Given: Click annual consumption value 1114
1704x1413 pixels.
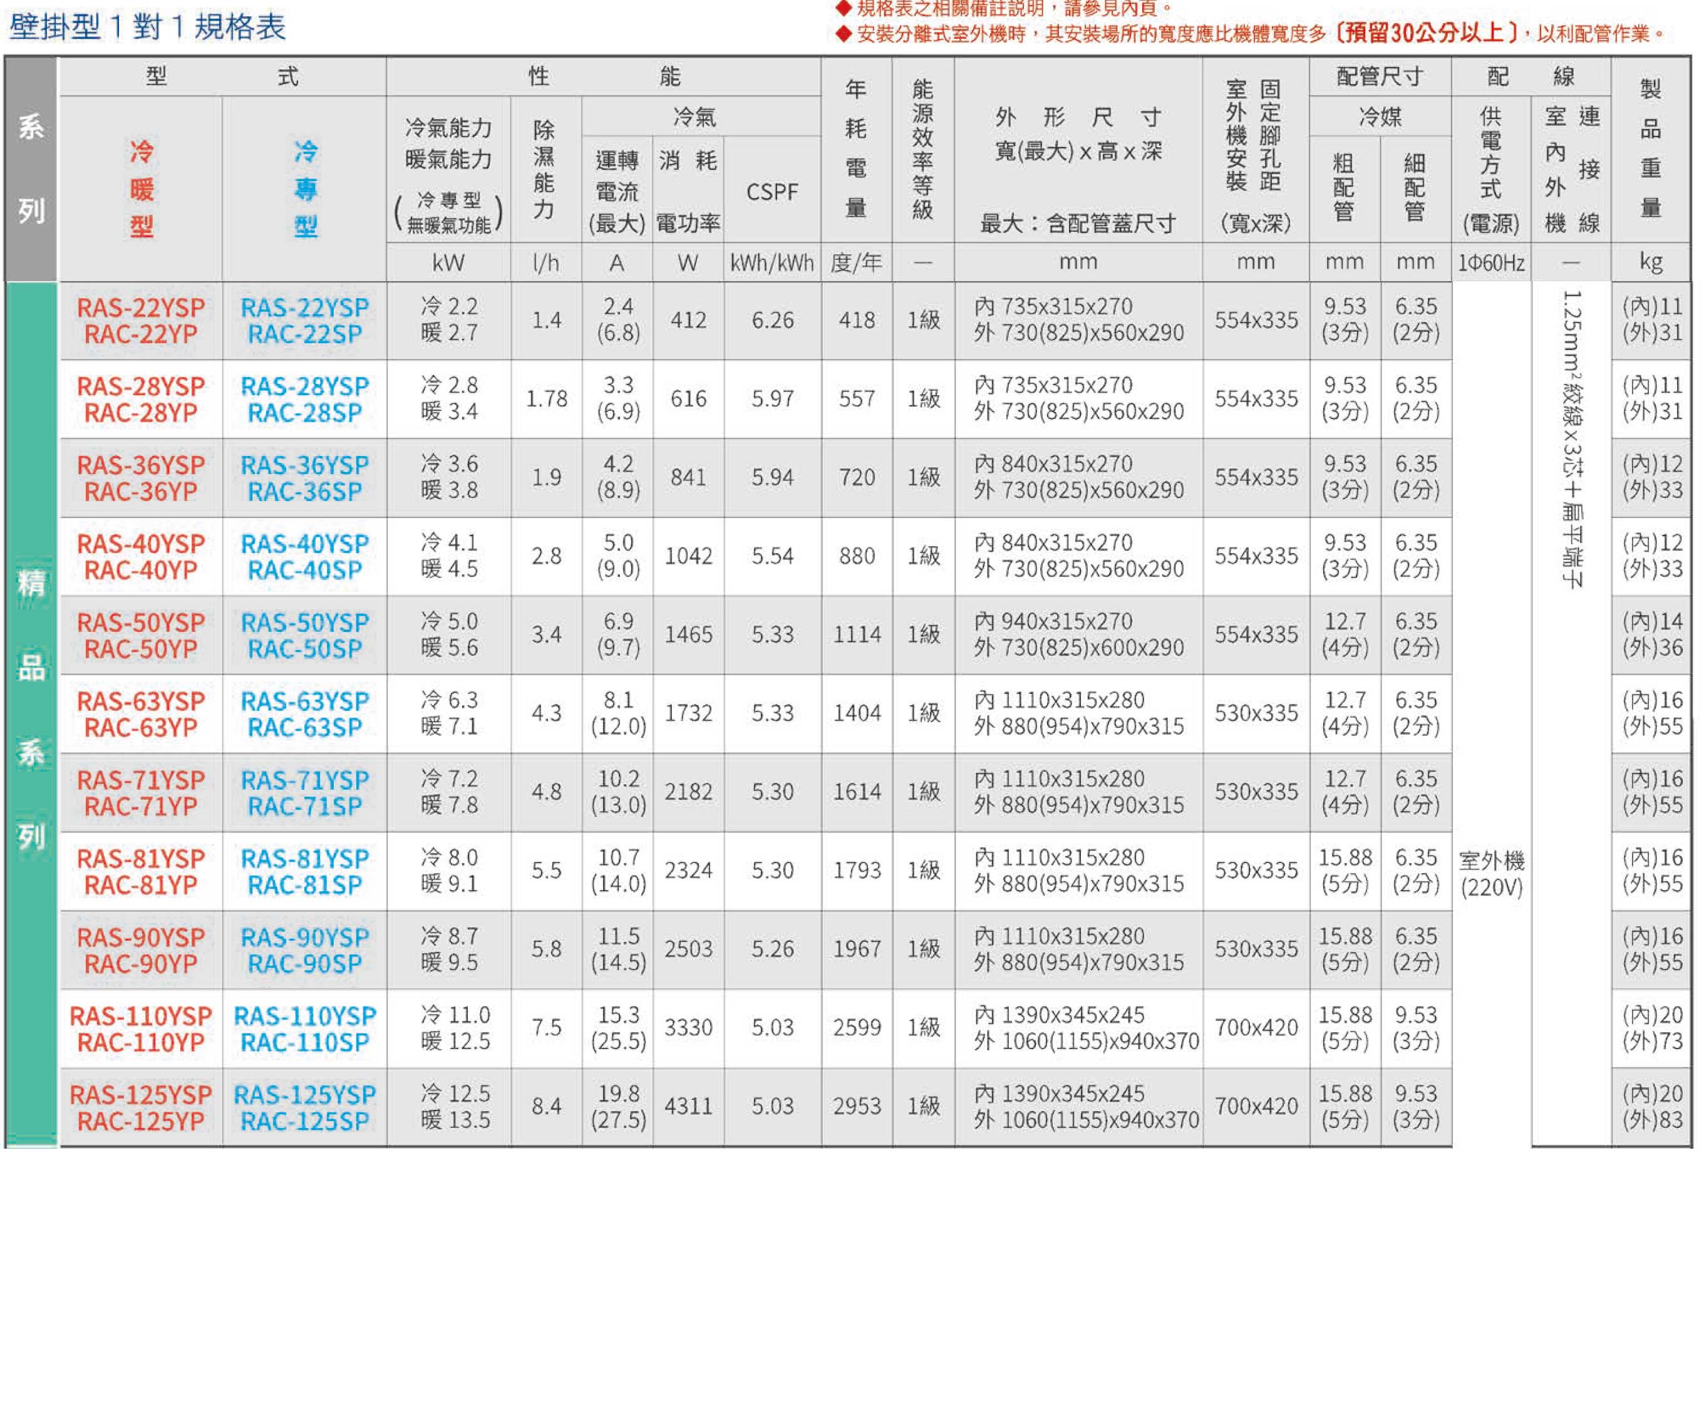Looking at the screenshot, I should pos(857,636).
